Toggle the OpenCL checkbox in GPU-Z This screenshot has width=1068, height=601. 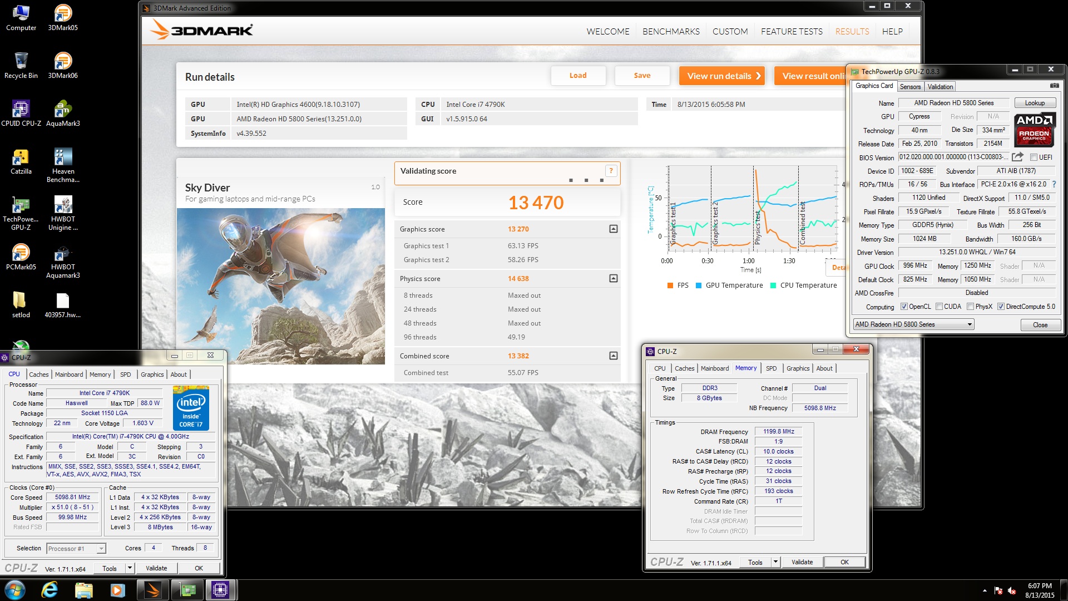pyautogui.click(x=904, y=307)
